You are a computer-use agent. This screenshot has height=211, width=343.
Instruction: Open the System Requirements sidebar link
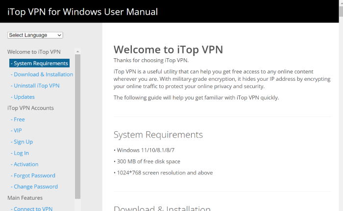click(39, 63)
